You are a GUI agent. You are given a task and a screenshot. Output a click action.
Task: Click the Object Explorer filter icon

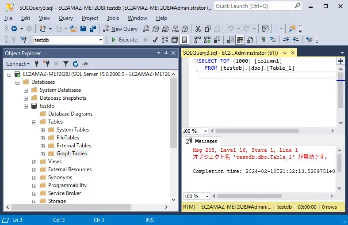click(66, 64)
